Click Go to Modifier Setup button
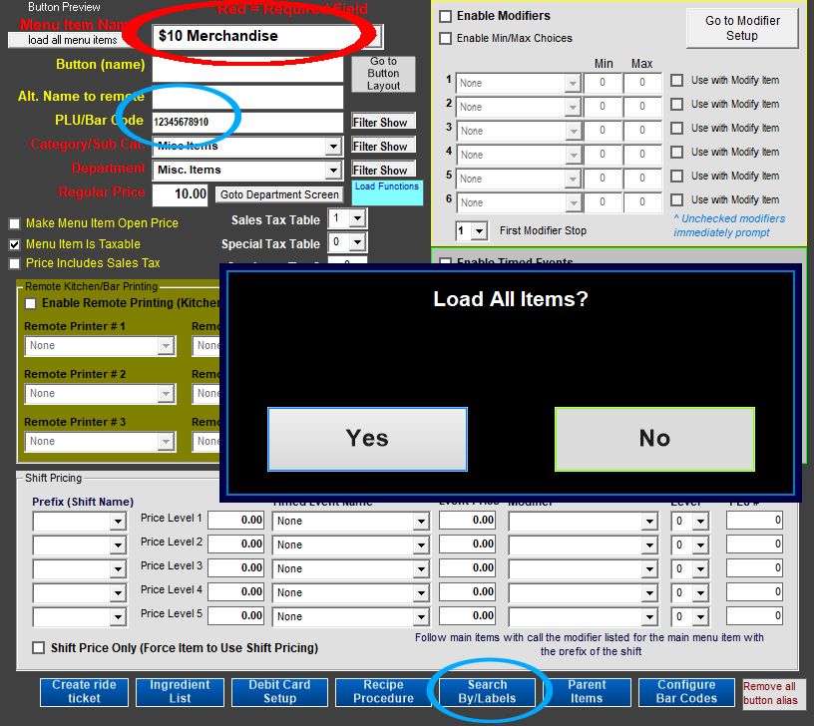The width and height of the screenshot is (814, 726). (x=742, y=28)
